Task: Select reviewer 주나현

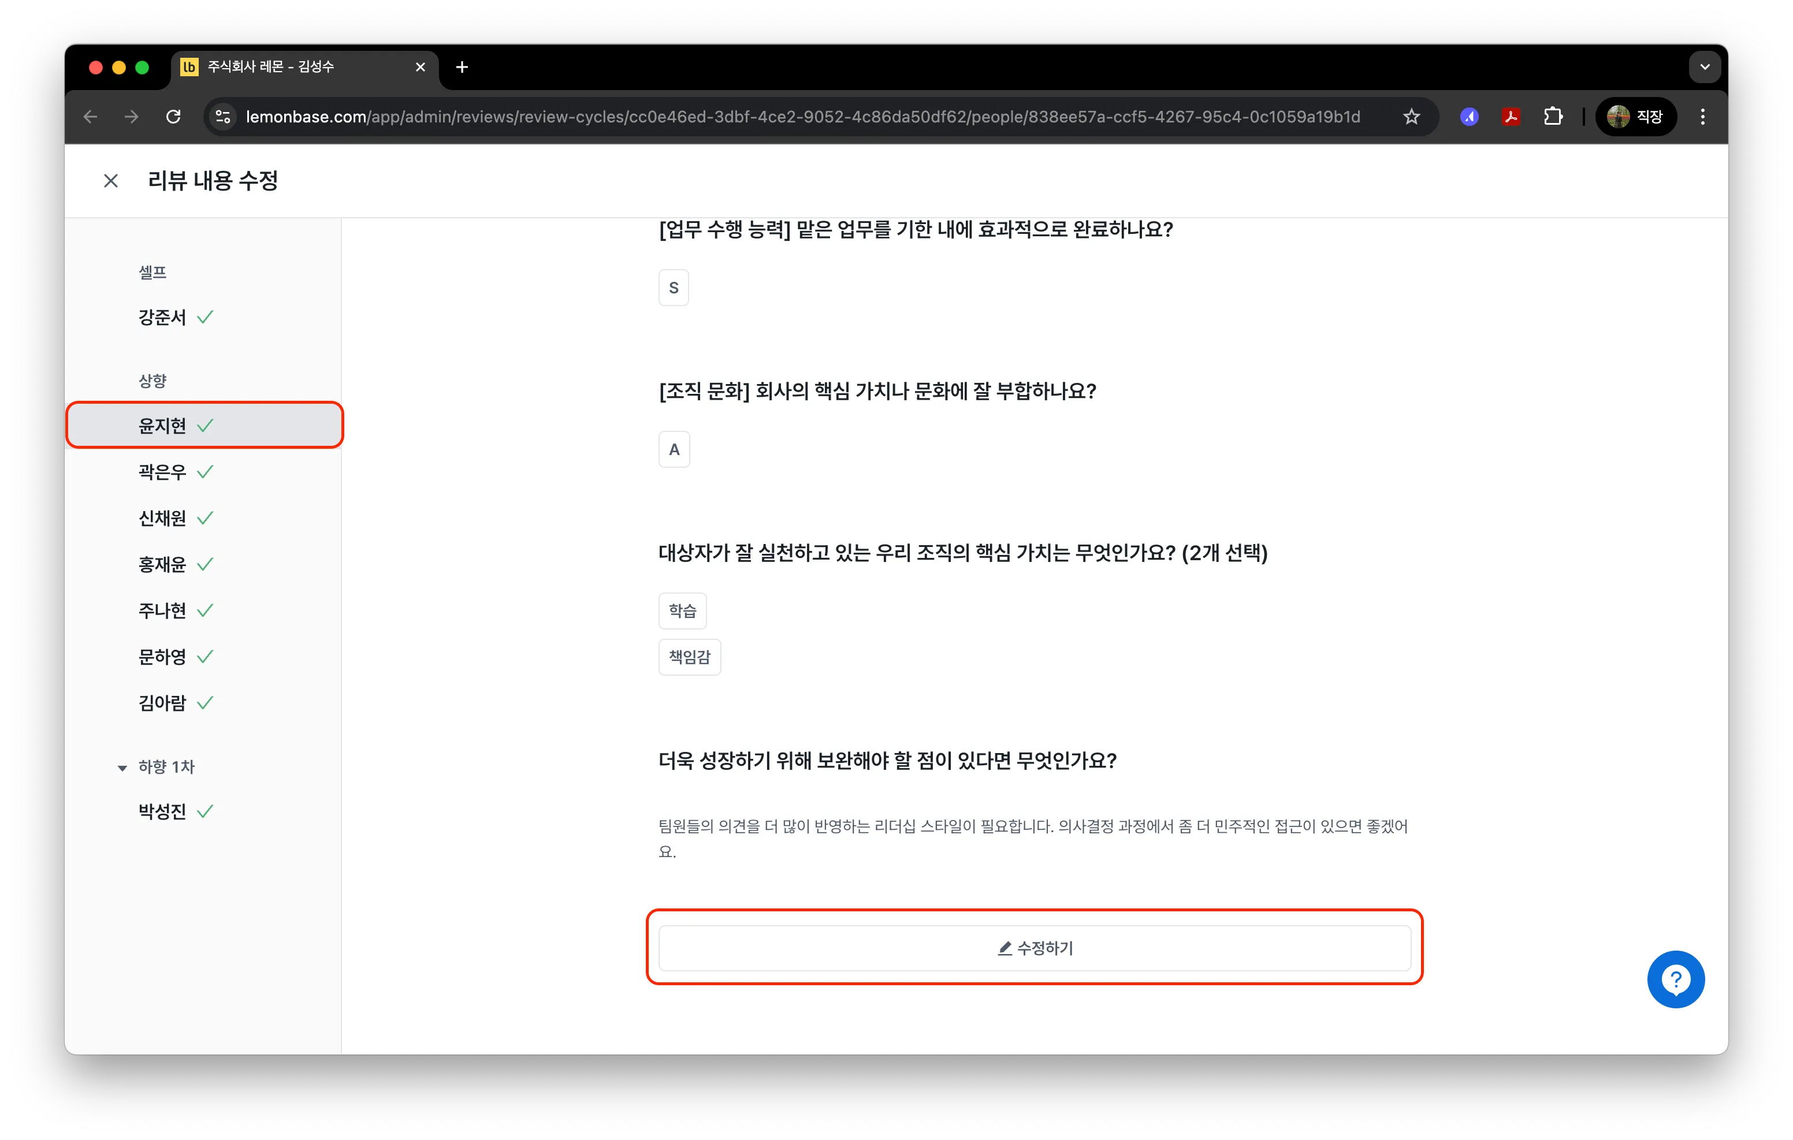Action: (x=203, y=610)
